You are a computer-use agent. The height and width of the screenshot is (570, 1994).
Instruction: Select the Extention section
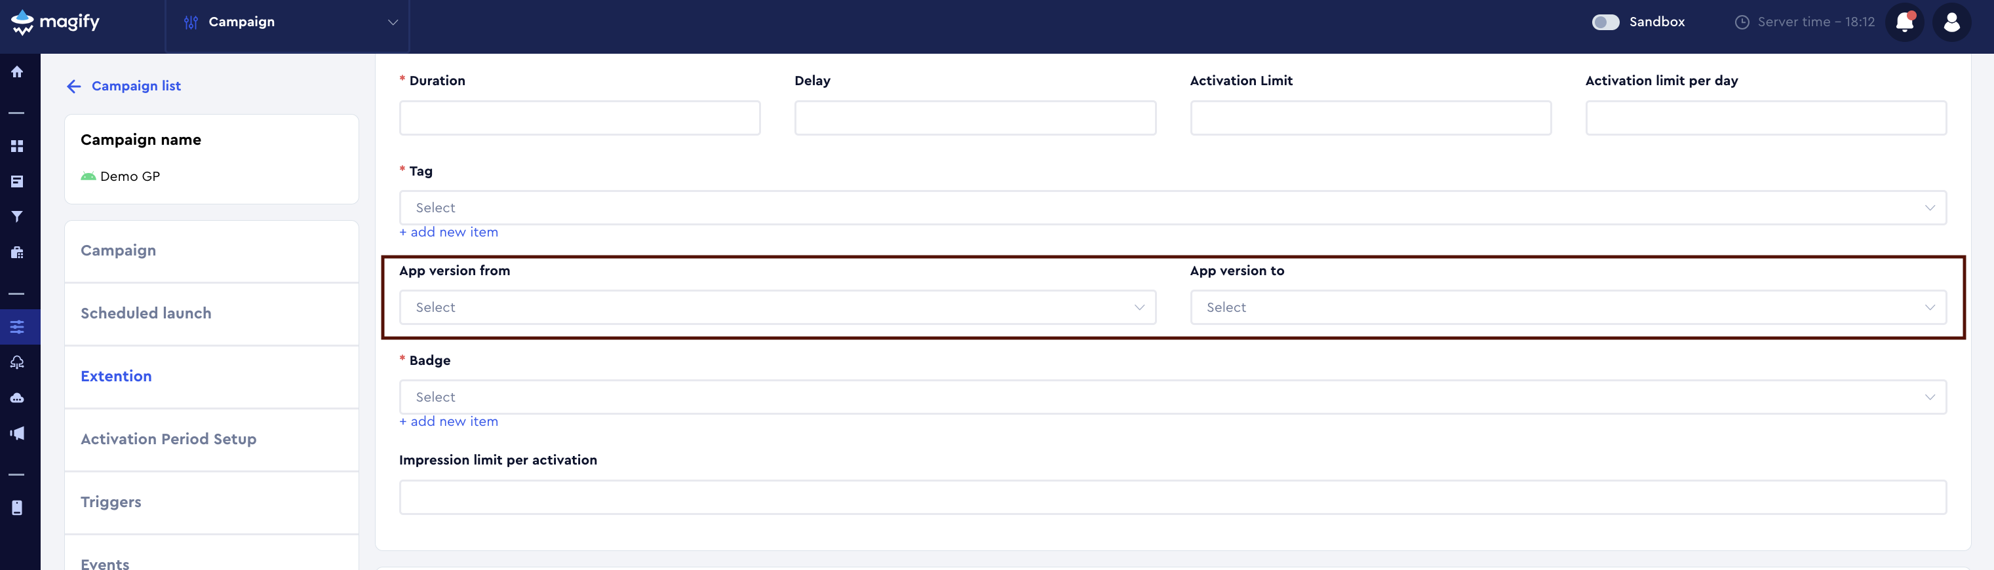211,377
